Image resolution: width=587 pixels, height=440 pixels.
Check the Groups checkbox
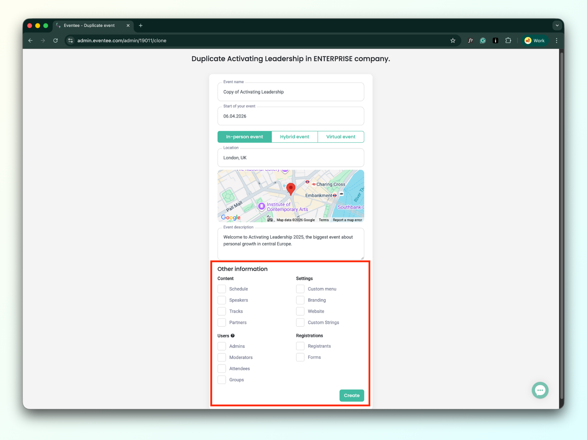[x=222, y=380]
